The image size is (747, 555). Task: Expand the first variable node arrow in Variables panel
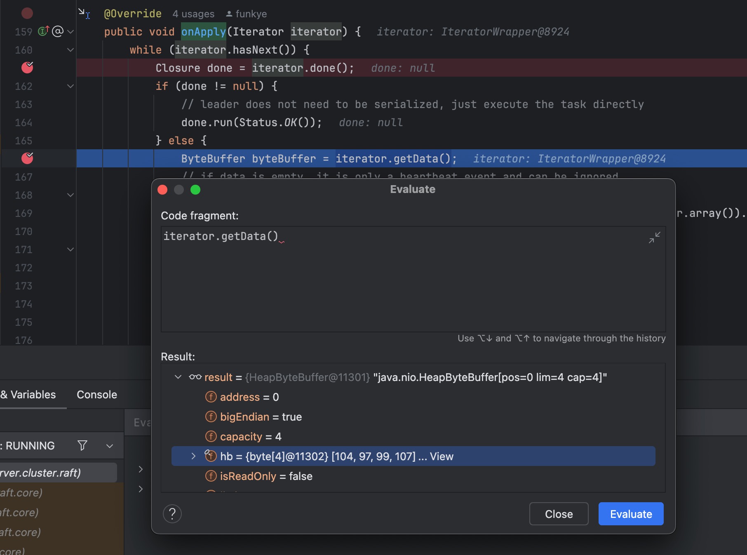click(x=141, y=469)
